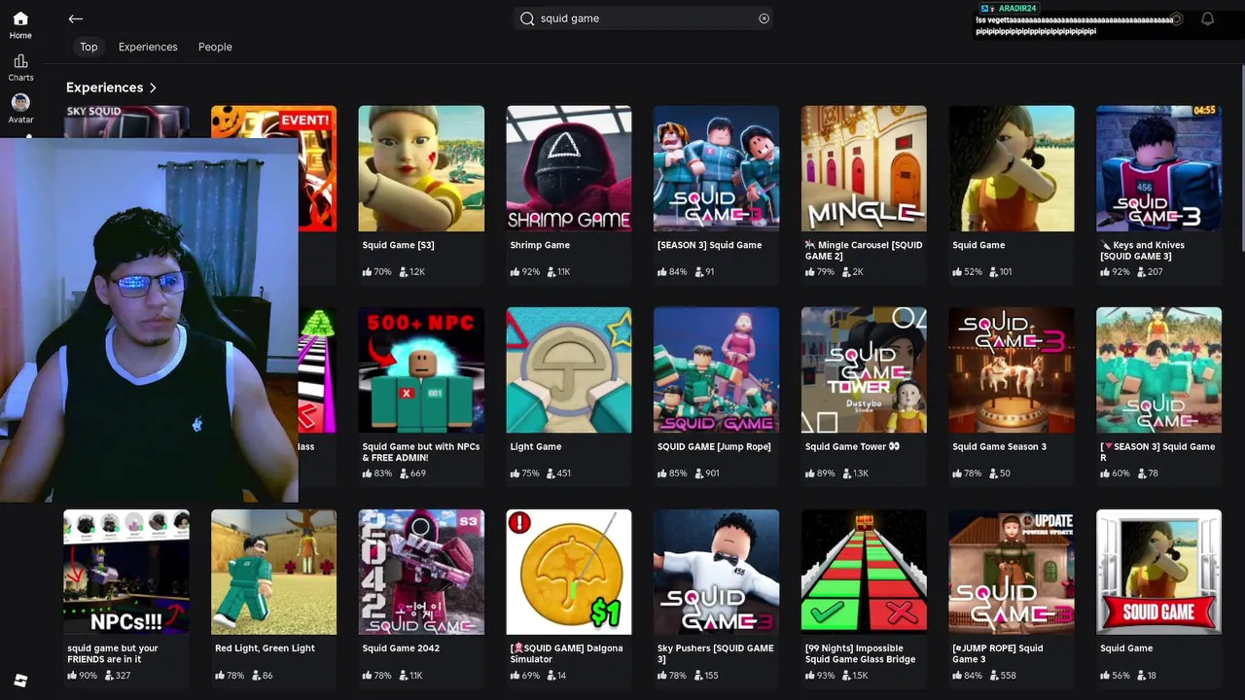This screenshot has height=700, width=1245.
Task: Open the Squid Game Season 3 thumbnail
Action: tap(1012, 370)
